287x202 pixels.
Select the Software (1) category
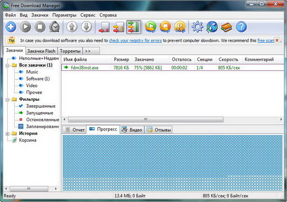point(38,79)
